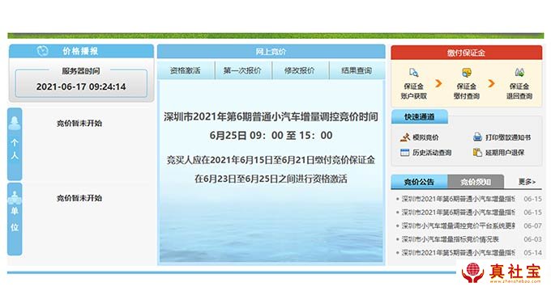Click the 保证金退回查询 icon
Image resolution: width=551 pixels, height=291 pixels.
point(519,72)
